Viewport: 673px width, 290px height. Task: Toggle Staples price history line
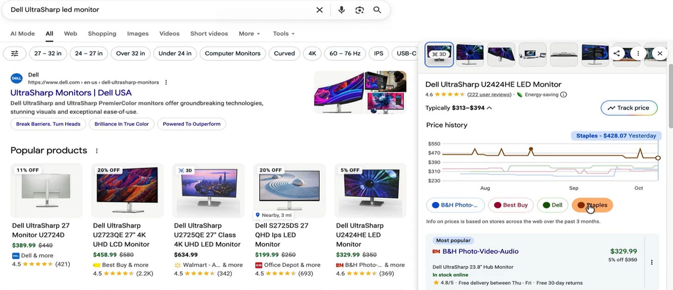[593, 205]
